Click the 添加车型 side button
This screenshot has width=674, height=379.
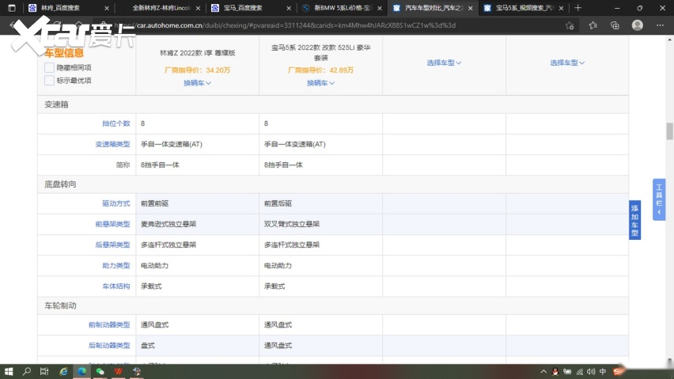click(x=635, y=220)
